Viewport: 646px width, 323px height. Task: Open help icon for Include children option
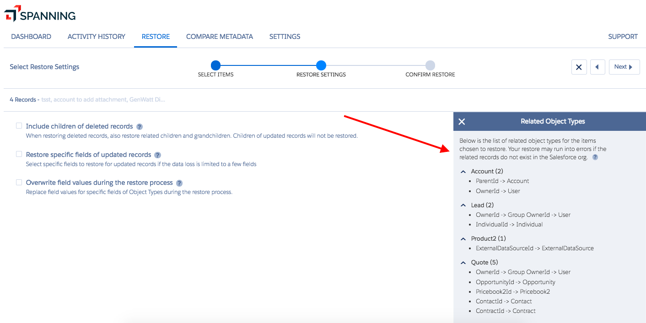tap(140, 127)
